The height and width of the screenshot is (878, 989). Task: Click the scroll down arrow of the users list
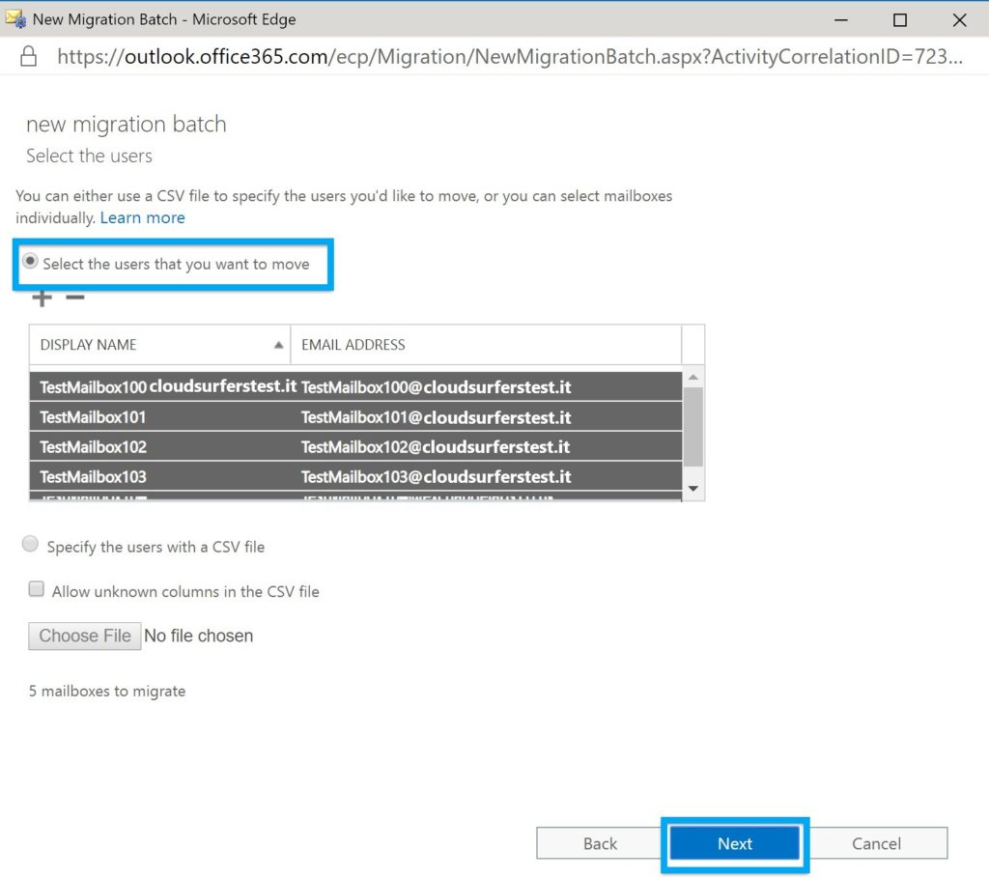coord(693,488)
